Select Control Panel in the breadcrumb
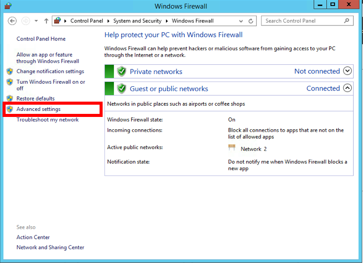This screenshot has height=263, width=363. 86,21
